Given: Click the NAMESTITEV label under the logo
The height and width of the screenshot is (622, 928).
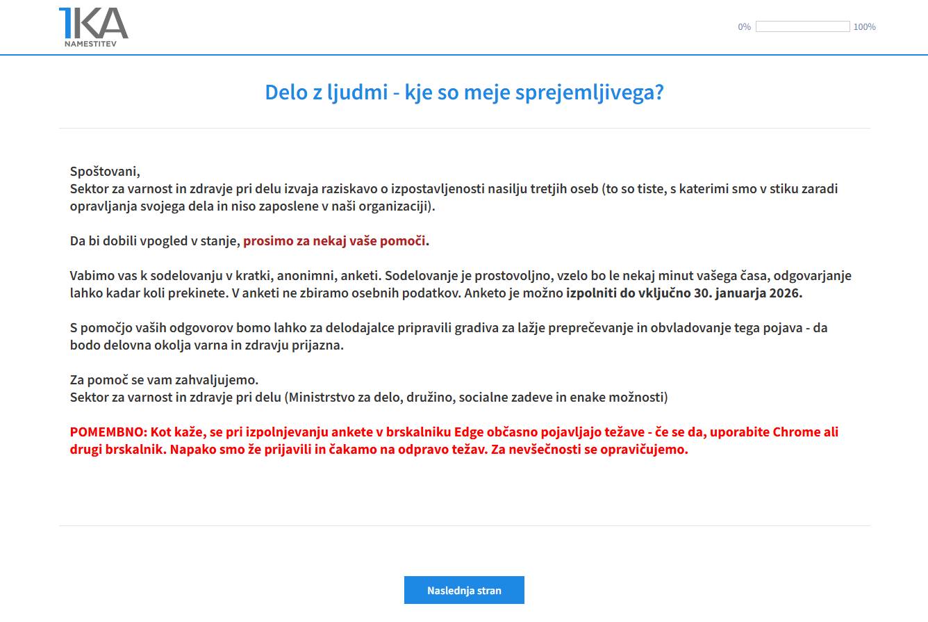Looking at the screenshot, I should click(90, 43).
